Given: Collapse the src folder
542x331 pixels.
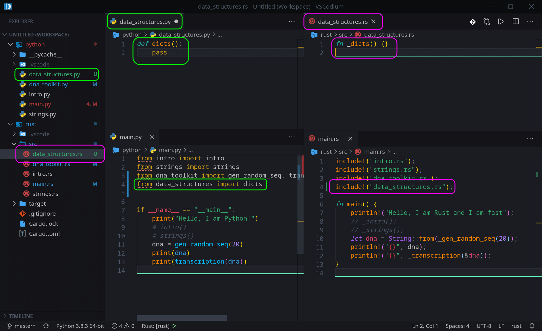Looking at the screenshot, I should pyautogui.click(x=33, y=144).
